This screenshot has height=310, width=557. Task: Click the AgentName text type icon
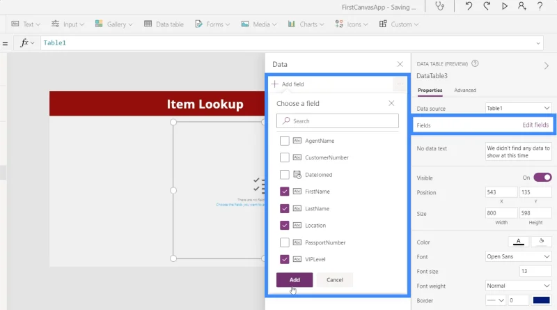click(297, 141)
